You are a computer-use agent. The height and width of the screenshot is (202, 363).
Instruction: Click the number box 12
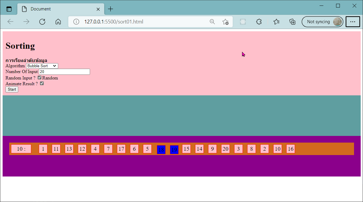(x=82, y=149)
